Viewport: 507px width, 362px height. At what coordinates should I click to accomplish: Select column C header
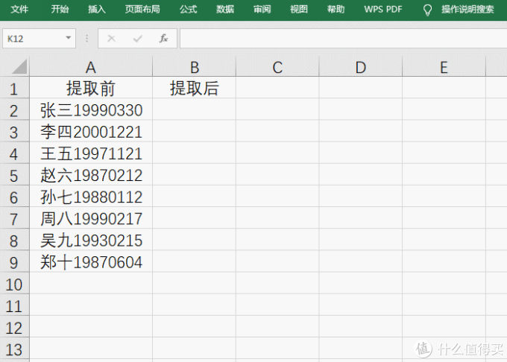tap(277, 67)
